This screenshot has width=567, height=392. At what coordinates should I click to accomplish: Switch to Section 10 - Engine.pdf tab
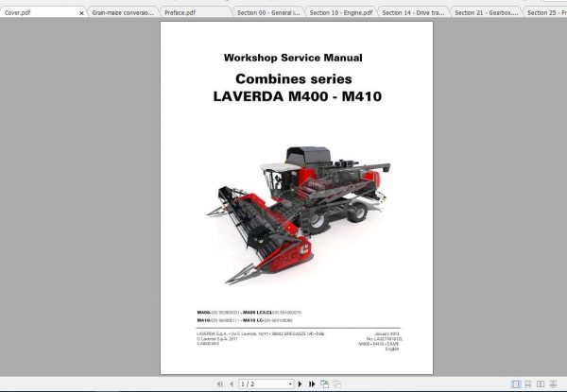pyautogui.click(x=340, y=12)
